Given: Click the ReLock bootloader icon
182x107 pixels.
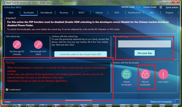Looking at the screenshot, I should [x=145, y=74].
